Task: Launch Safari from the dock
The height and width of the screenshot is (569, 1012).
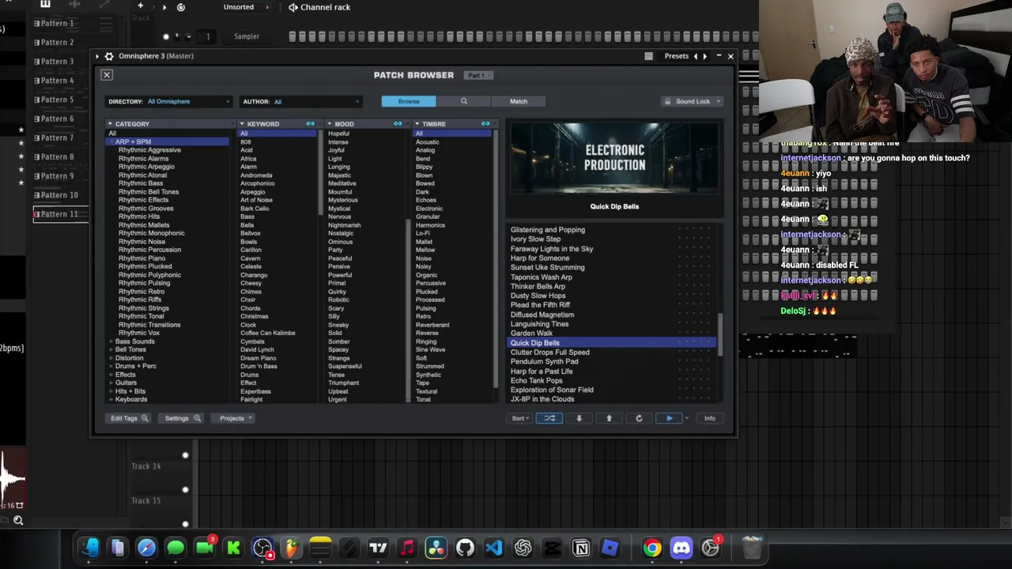Action: click(146, 548)
